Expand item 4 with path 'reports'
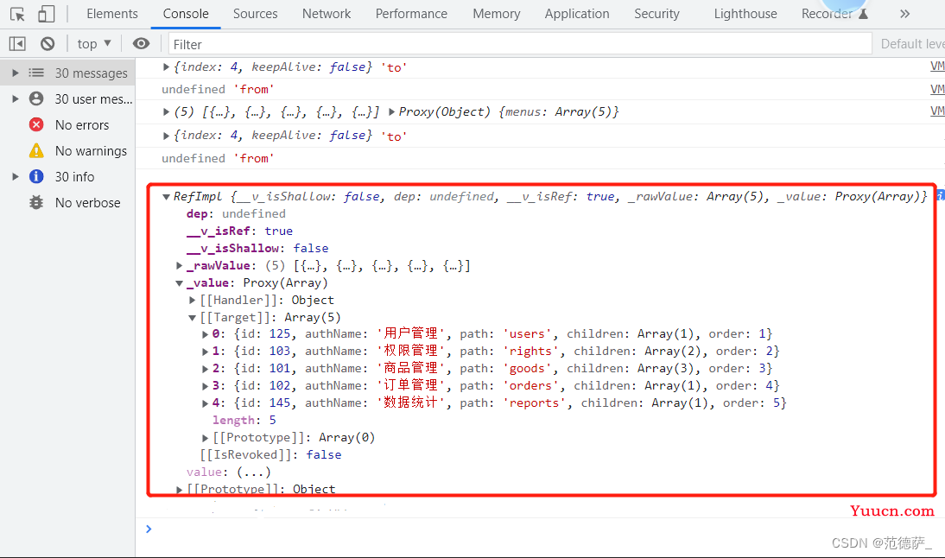945x558 pixels. pos(206,403)
